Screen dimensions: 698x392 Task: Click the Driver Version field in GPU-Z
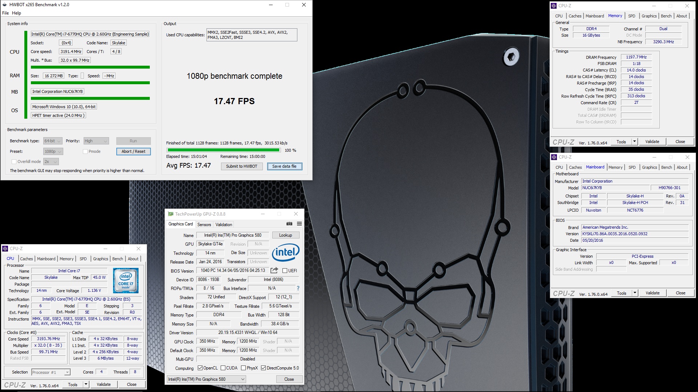(248, 332)
